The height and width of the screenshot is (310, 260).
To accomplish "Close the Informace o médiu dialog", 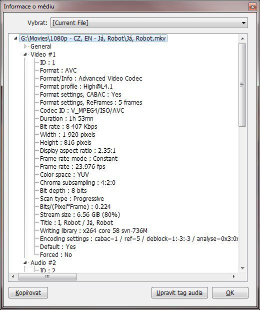I will tap(252, 7).
